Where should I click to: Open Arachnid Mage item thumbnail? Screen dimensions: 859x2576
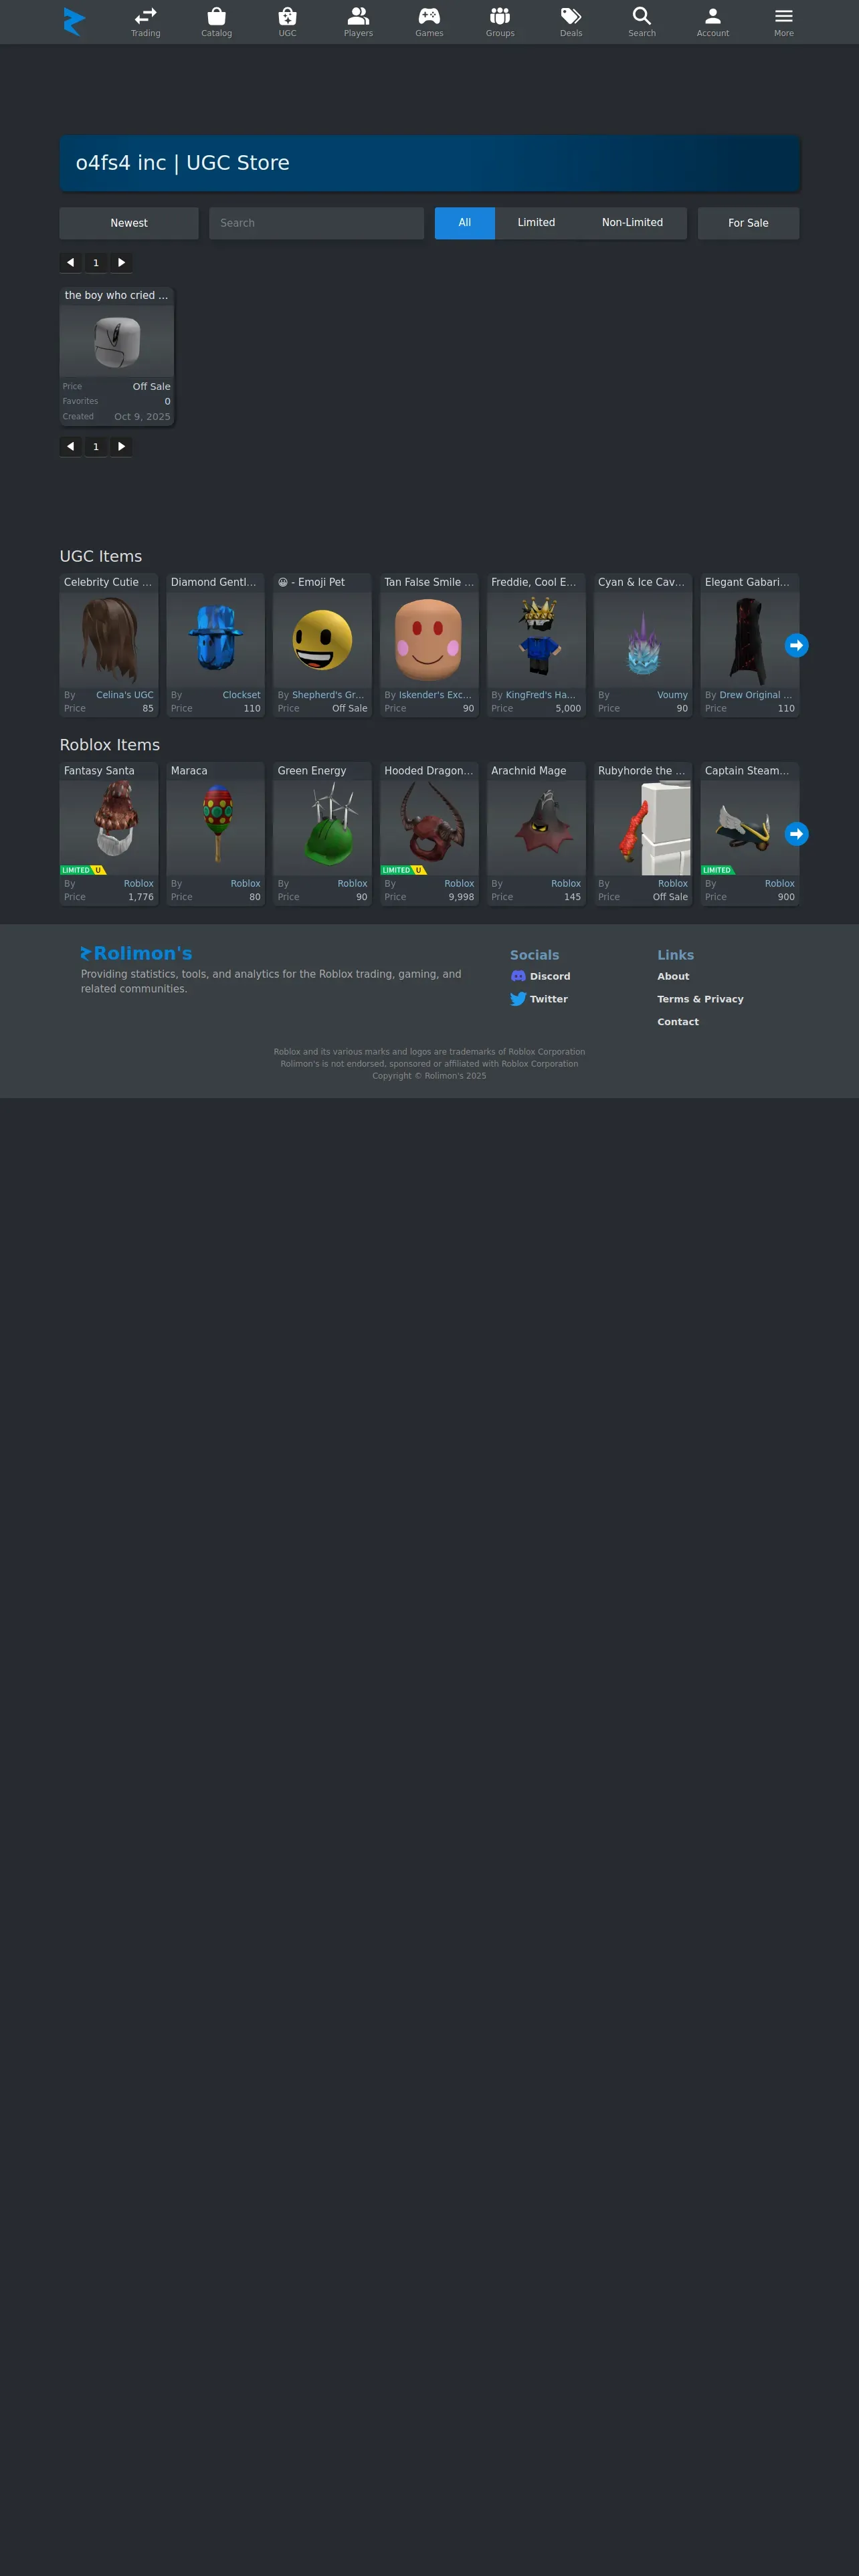tap(536, 828)
